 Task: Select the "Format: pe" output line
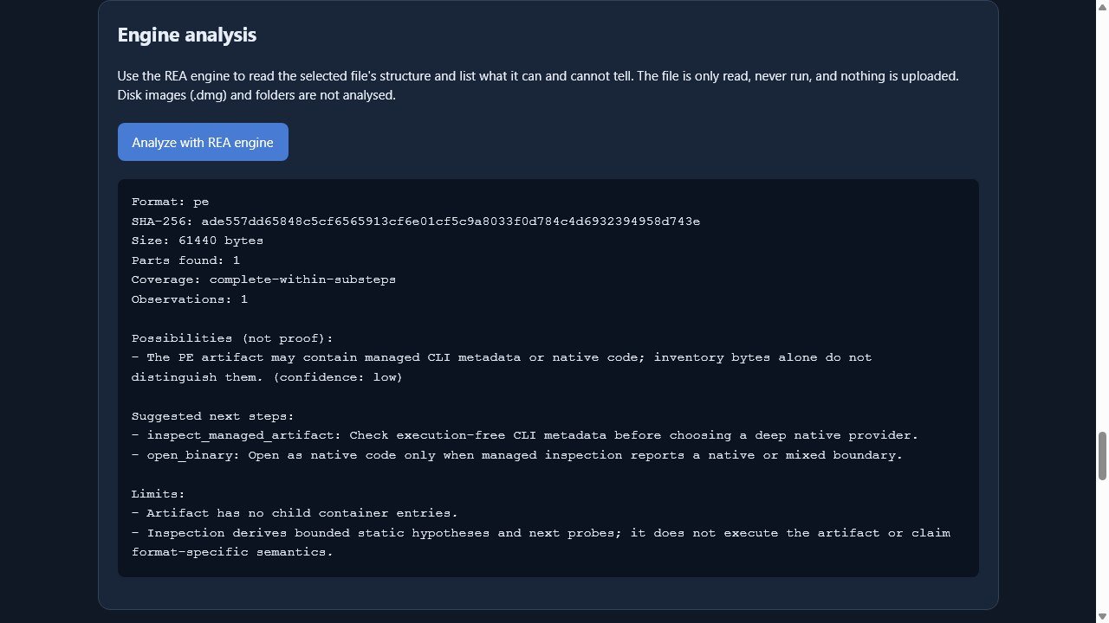(x=171, y=202)
